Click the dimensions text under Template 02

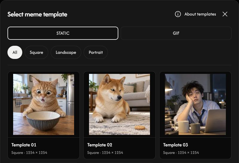point(105,153)
